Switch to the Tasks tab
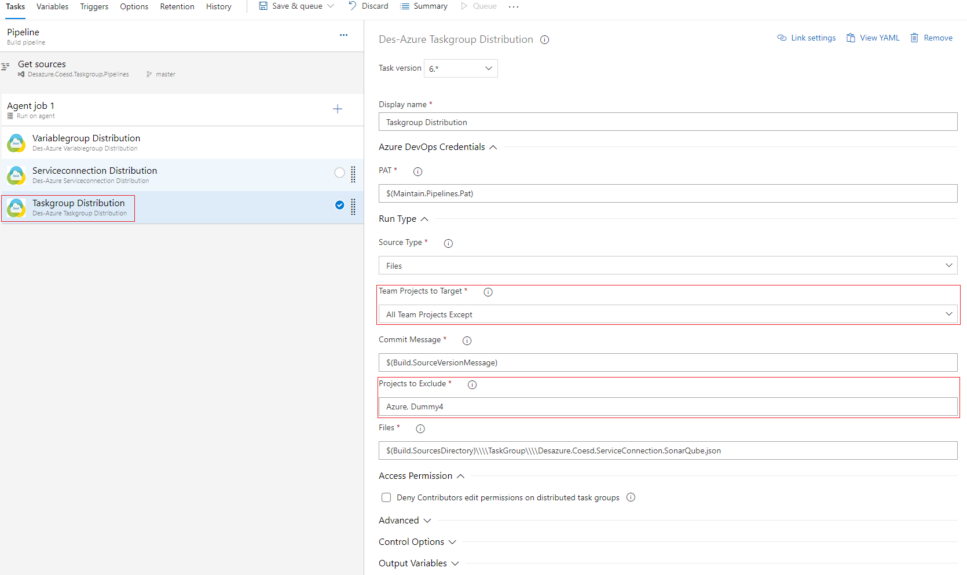This screenshot has width=967, height=575. [x=15, y=6]
